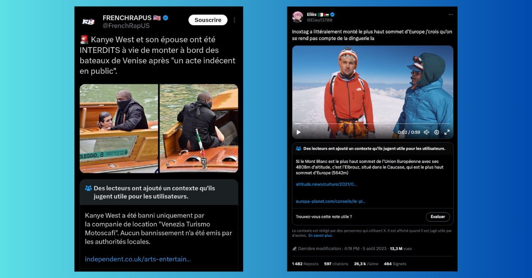This screenshot has height=278, width=532.
Task: Open independent.co.uk source link
Action: point(138,259)
